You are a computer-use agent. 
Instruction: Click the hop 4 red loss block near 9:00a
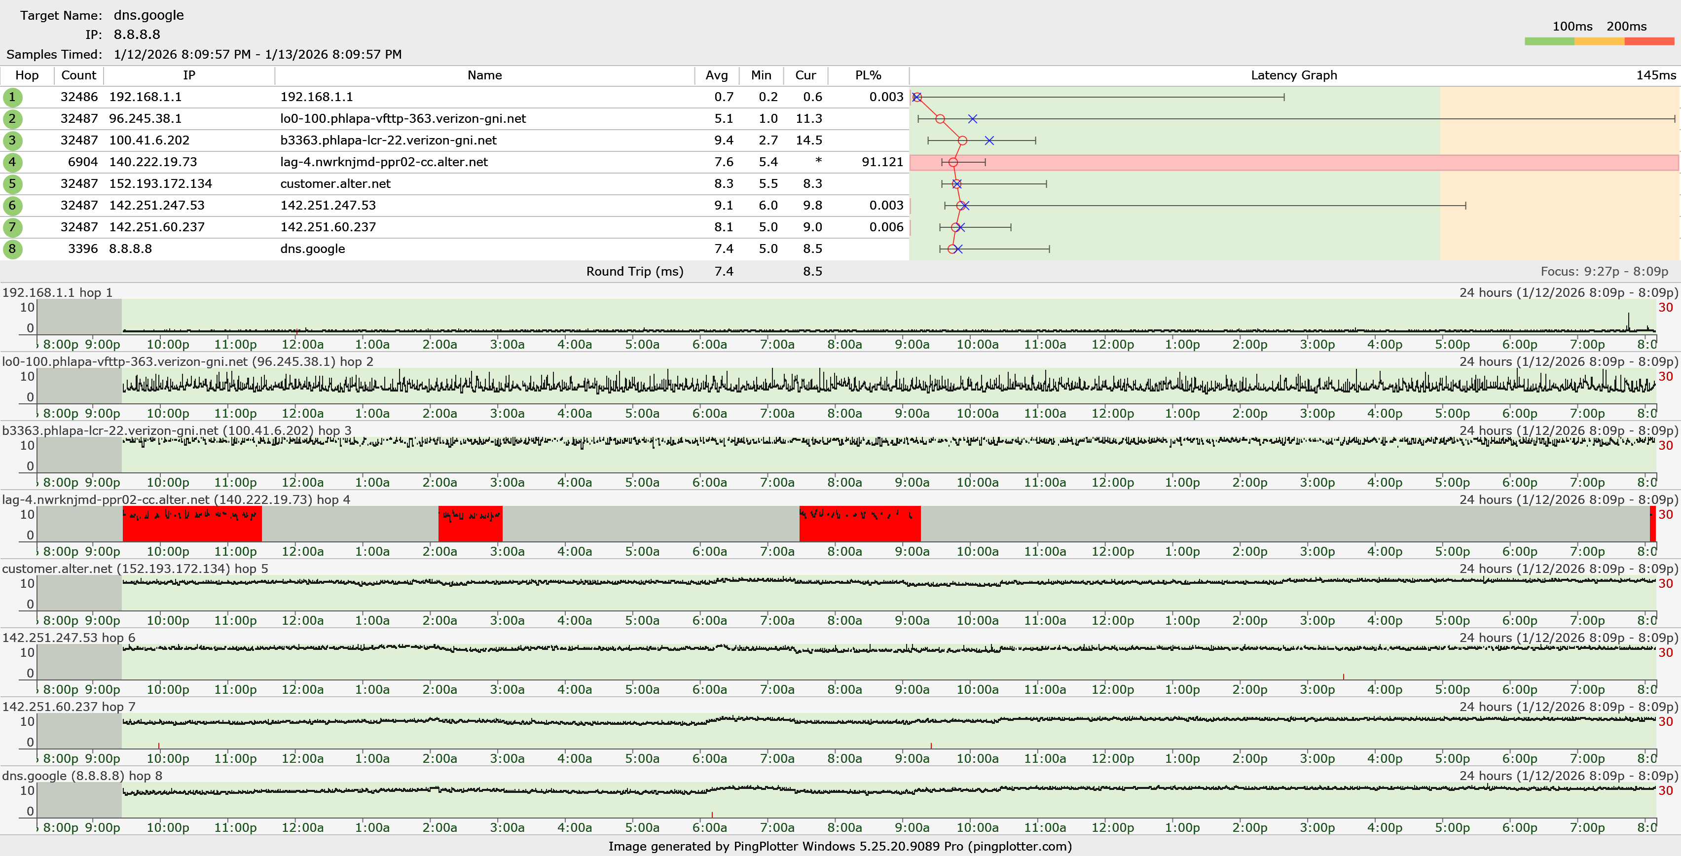859,525
